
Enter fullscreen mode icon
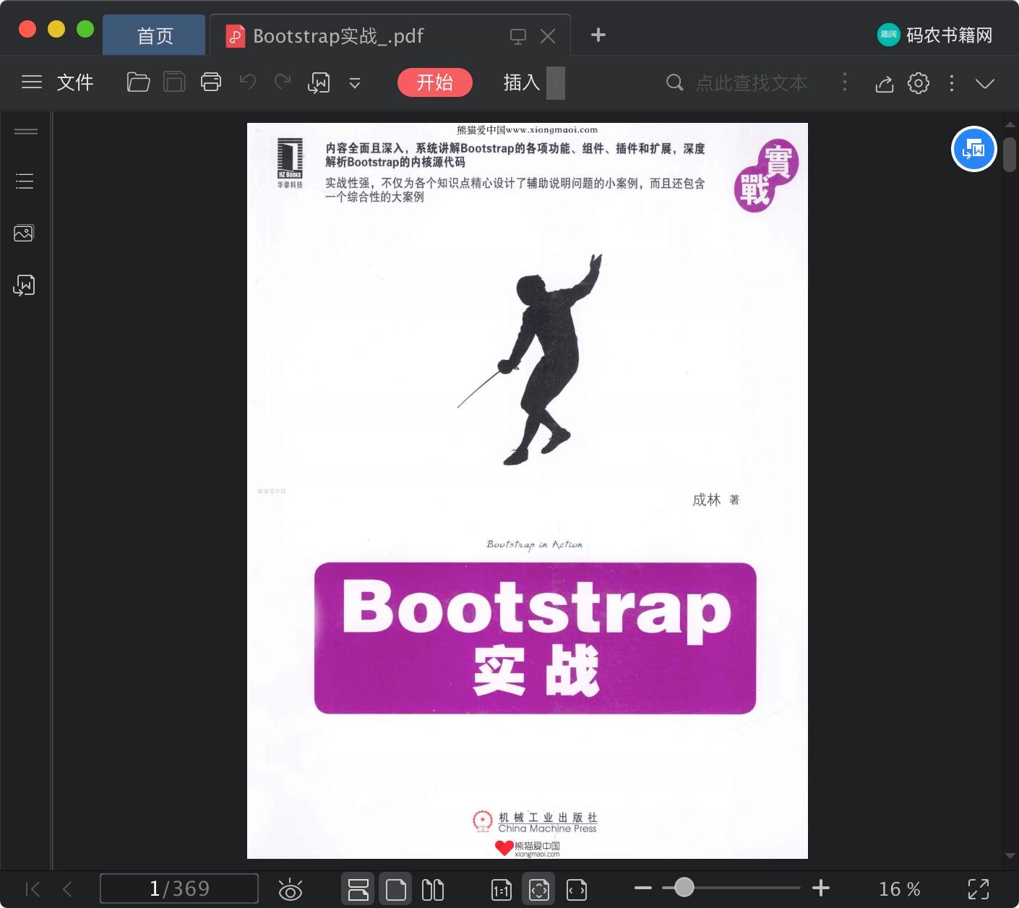point(979,889)
